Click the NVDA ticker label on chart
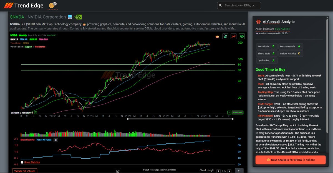333x173 pixels. (14, 35)
